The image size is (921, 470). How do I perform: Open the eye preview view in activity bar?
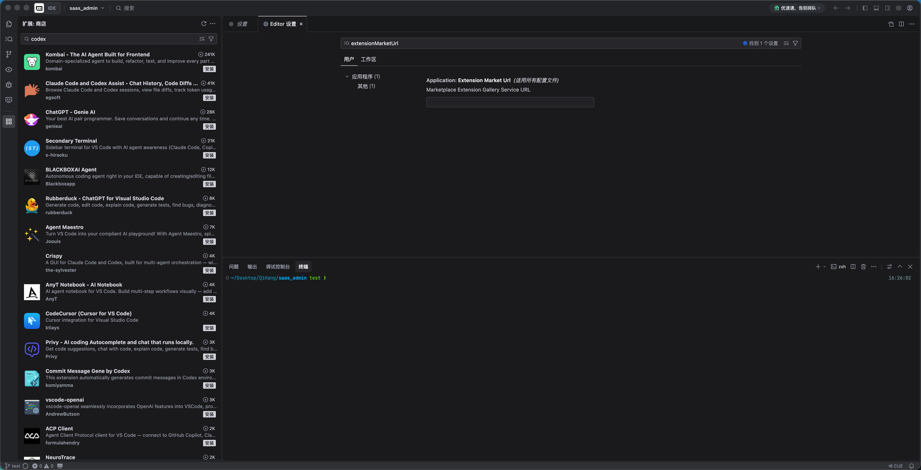(x=9, y=70)
